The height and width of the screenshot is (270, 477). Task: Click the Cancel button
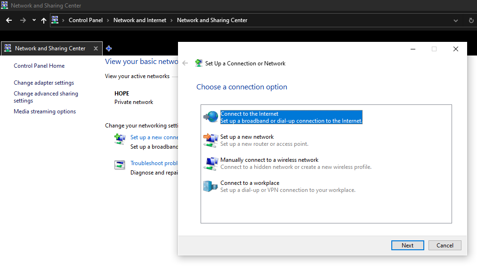[x=445, y=246]
